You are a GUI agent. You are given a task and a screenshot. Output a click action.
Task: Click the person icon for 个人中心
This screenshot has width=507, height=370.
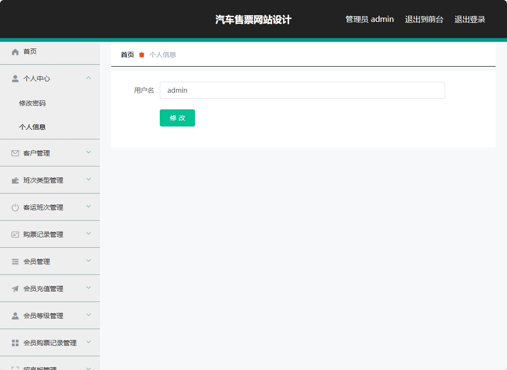point(14,78)
